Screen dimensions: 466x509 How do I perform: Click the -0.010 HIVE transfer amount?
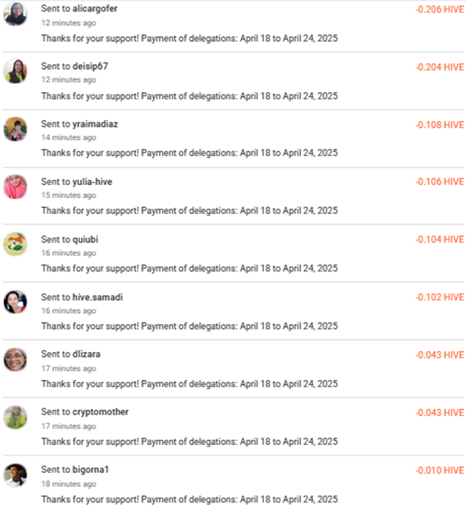pyautogui.click(x=440, y=470)
